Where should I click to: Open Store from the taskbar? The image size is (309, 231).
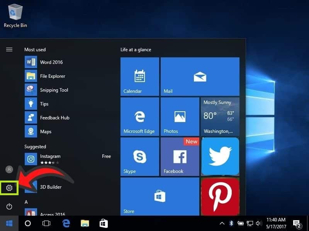click(x=104, y=223)
